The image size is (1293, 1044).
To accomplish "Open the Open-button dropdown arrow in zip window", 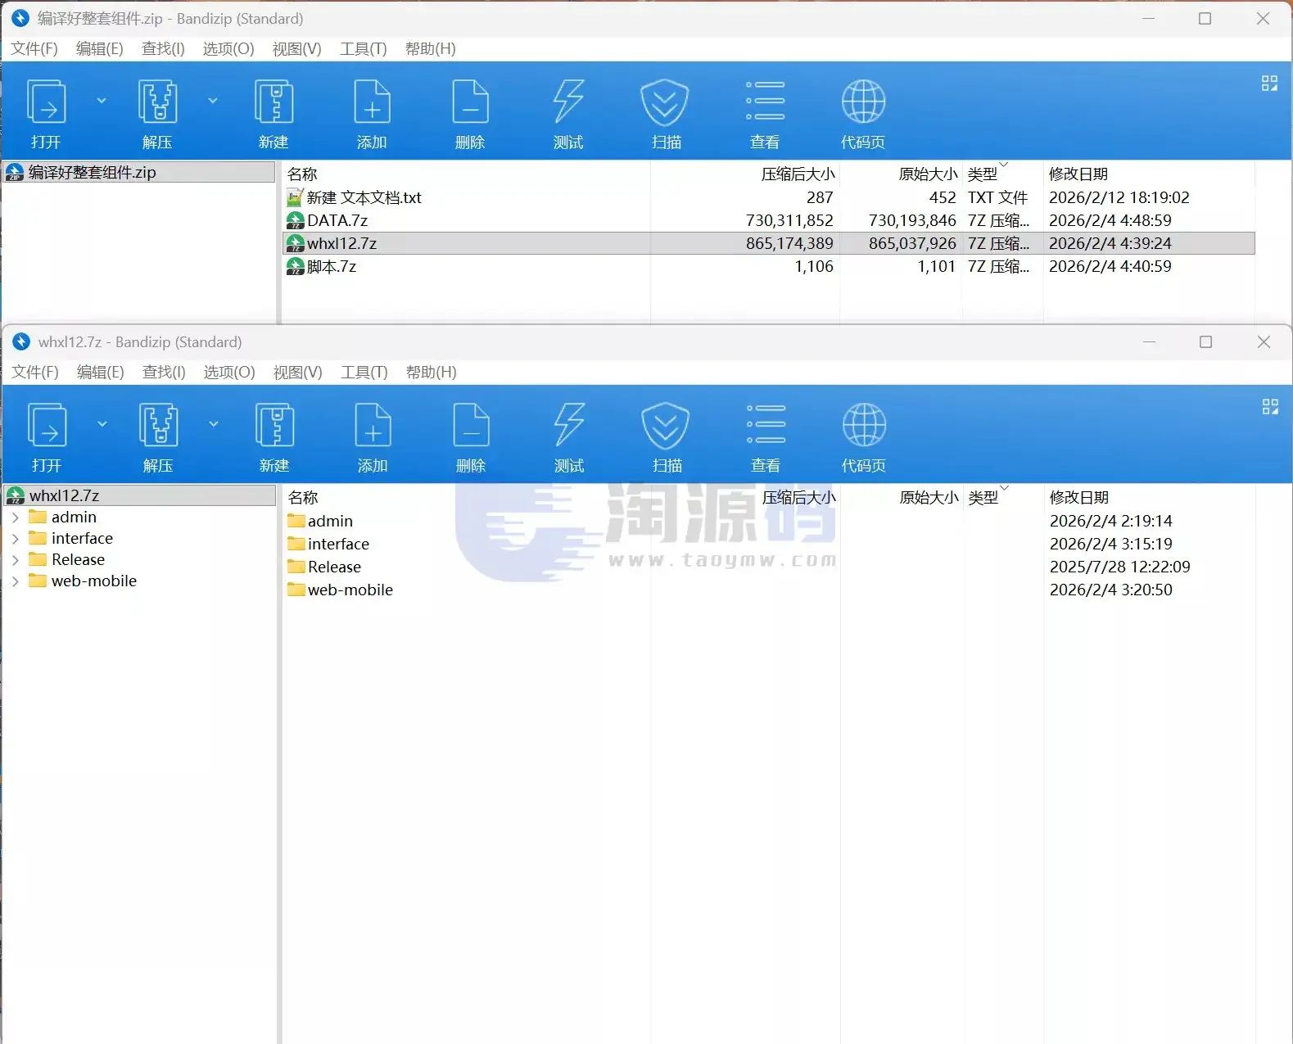I will [x=102, y=101].
